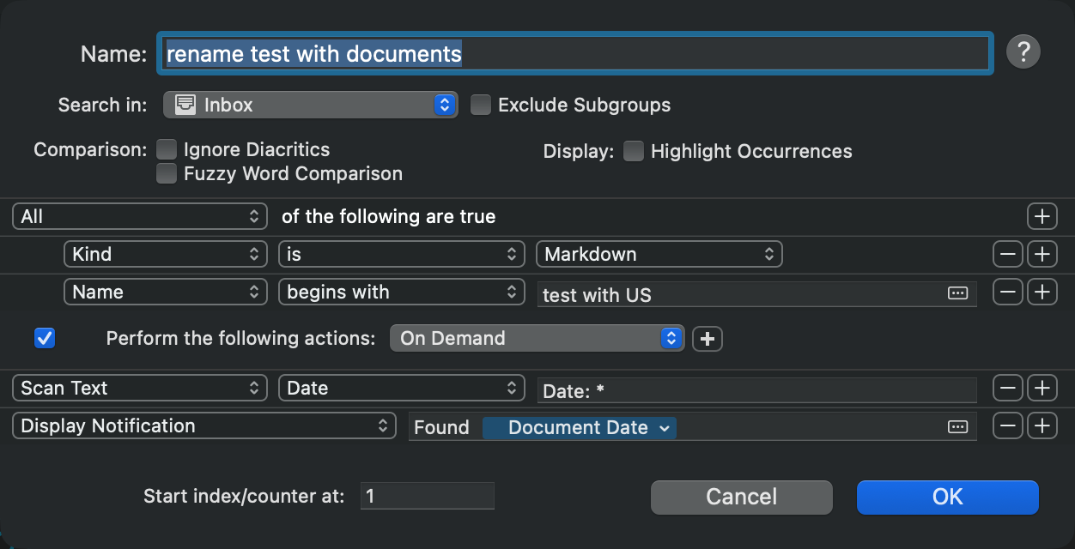Uncheck Perform the following actions
The image size is (1075, 549).
[45, 338]
